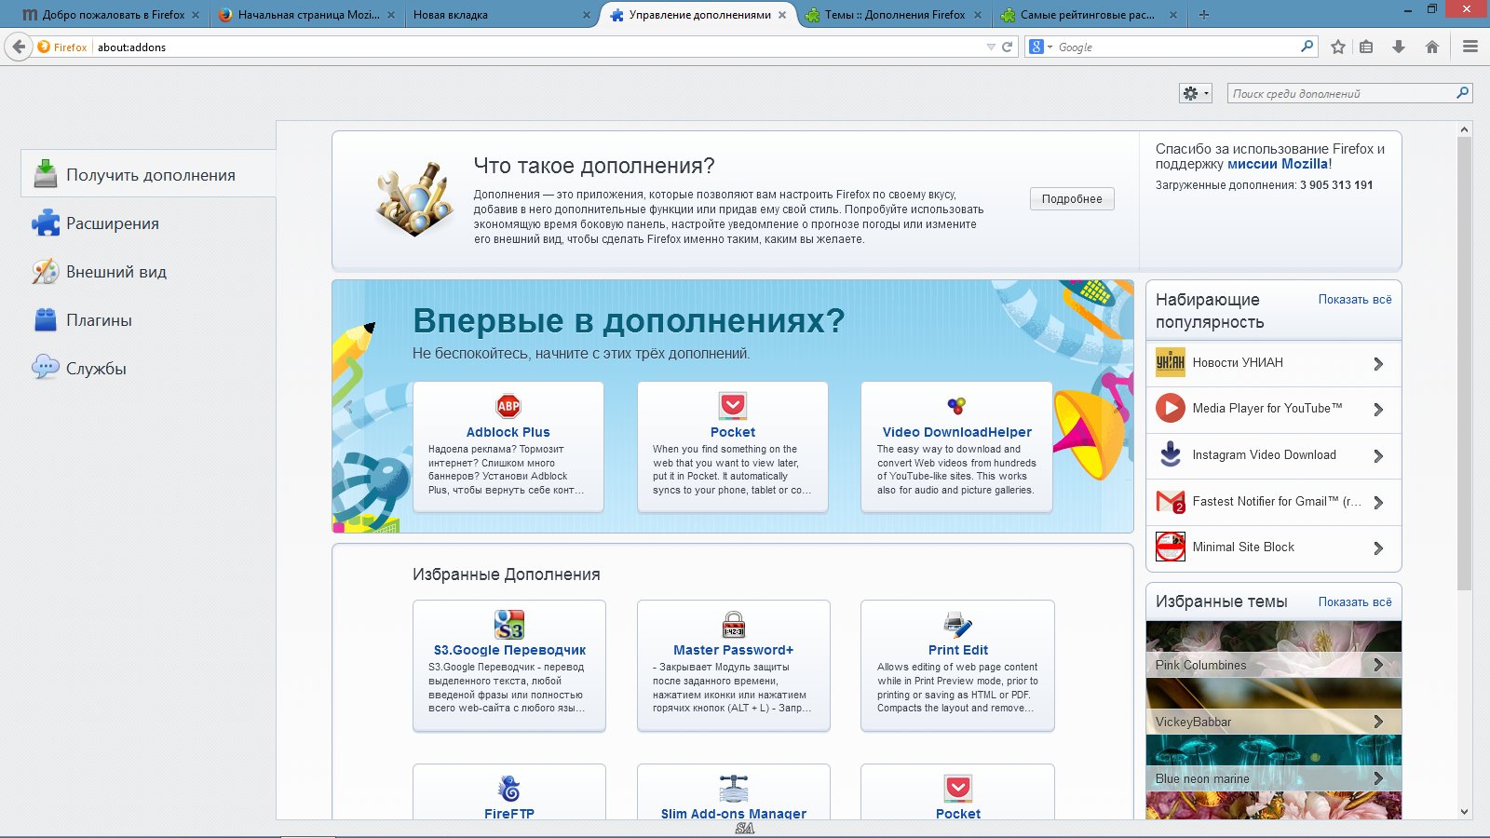Click the Instagram Video Download icon

click(x=1171, y=454)
